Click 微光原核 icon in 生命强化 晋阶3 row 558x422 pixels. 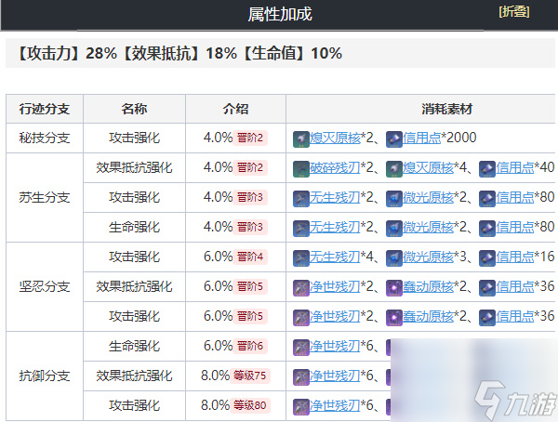(x=394, y=229)
